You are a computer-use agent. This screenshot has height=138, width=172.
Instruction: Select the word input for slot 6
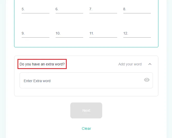(x=71, y=9)
